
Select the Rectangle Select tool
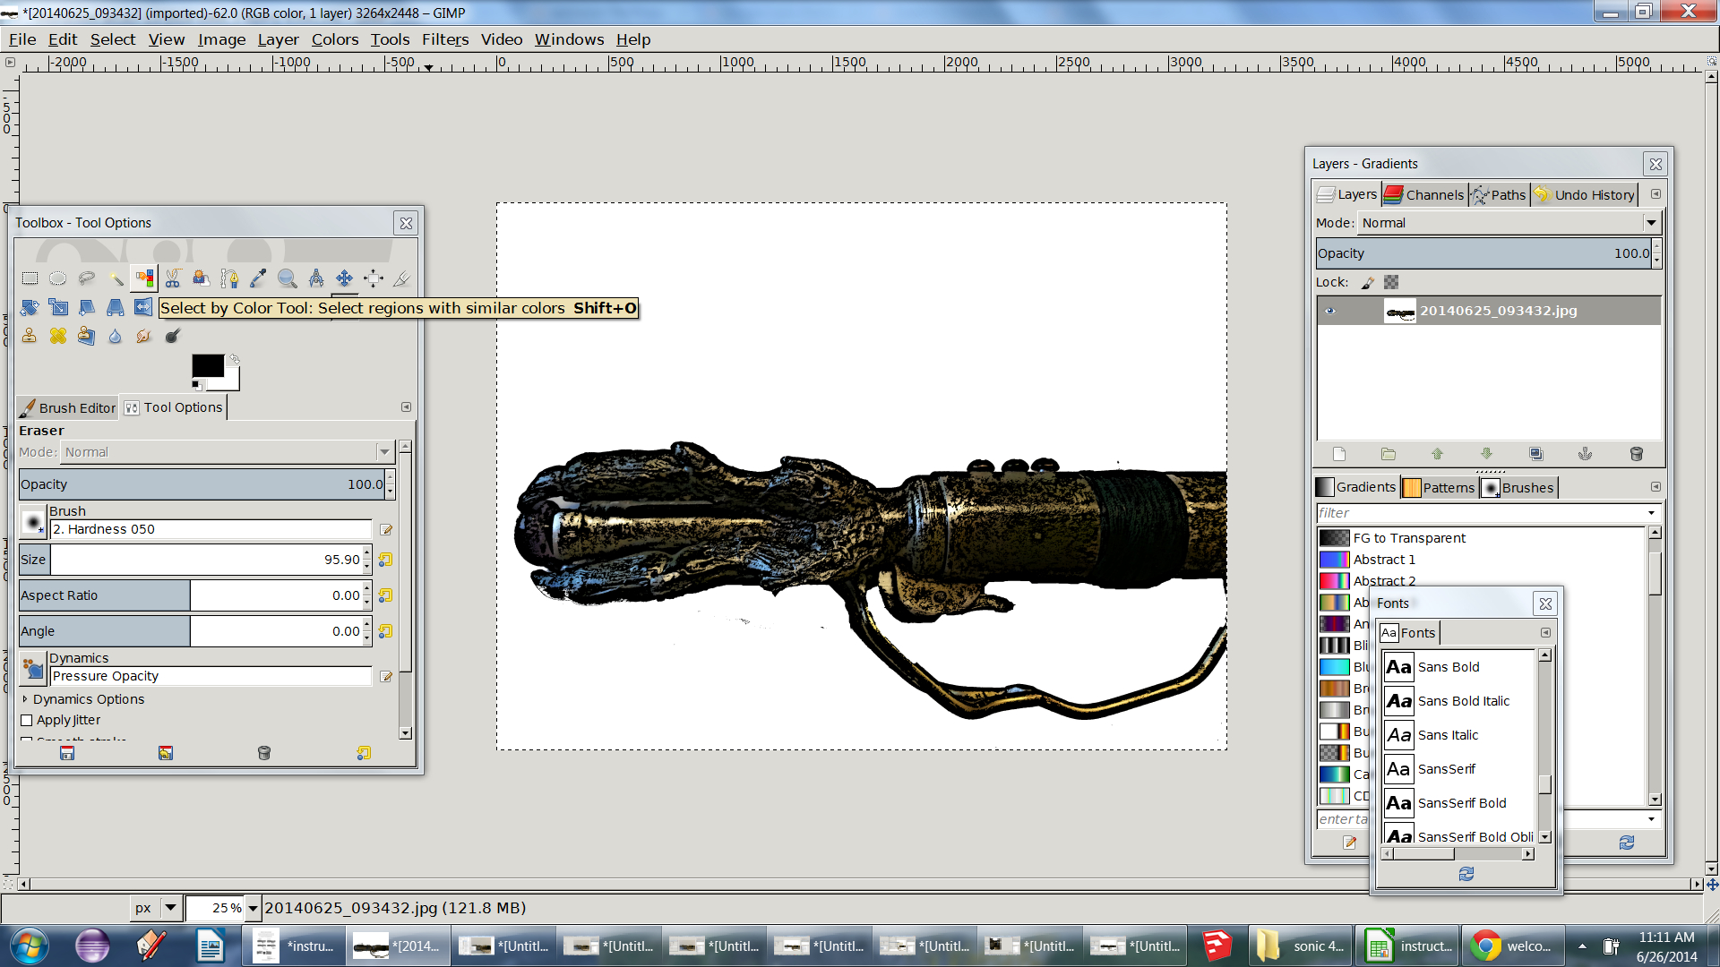click(30, 278)
